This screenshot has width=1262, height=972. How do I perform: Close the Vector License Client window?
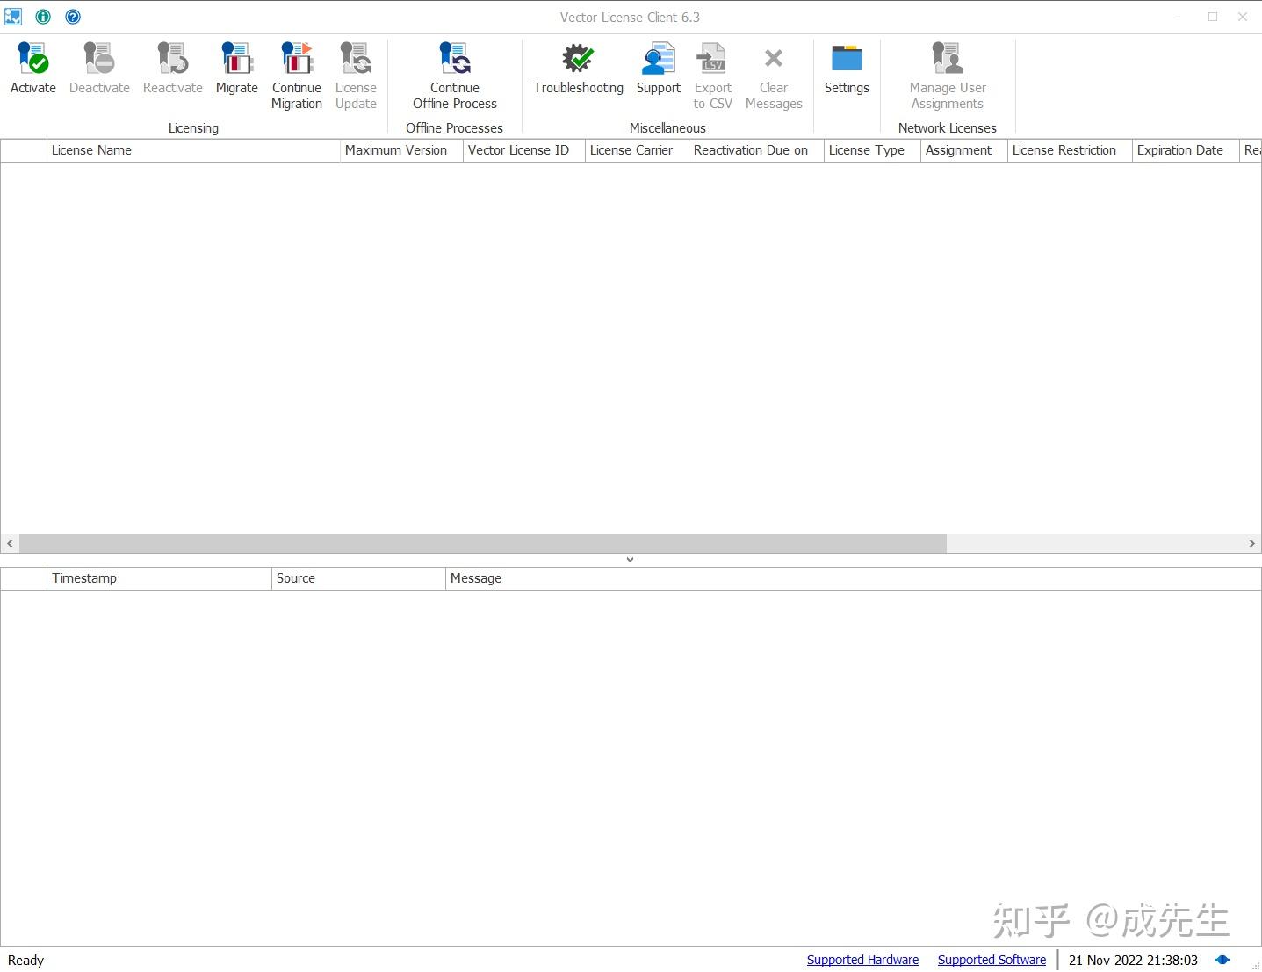coord(1243,17)
